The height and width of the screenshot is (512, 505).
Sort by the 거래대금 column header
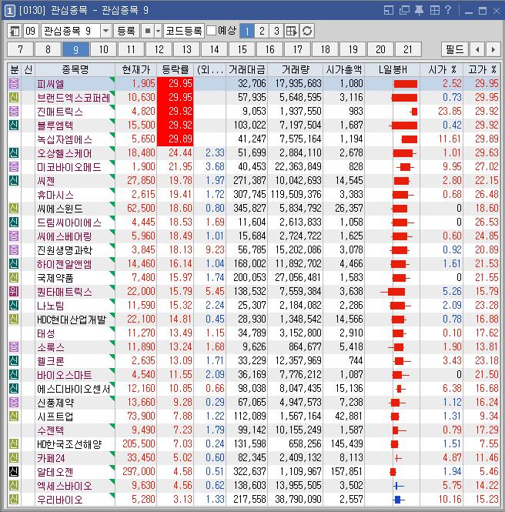(247, 69)
